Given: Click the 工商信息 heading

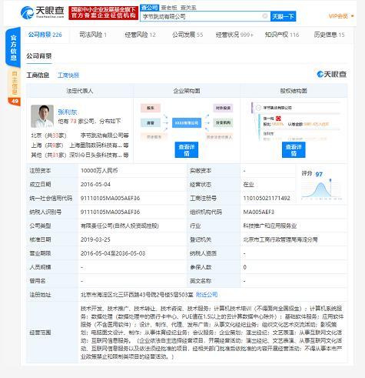Looking at the screenshot, I should pyautogui.click(x=38, y=75).
